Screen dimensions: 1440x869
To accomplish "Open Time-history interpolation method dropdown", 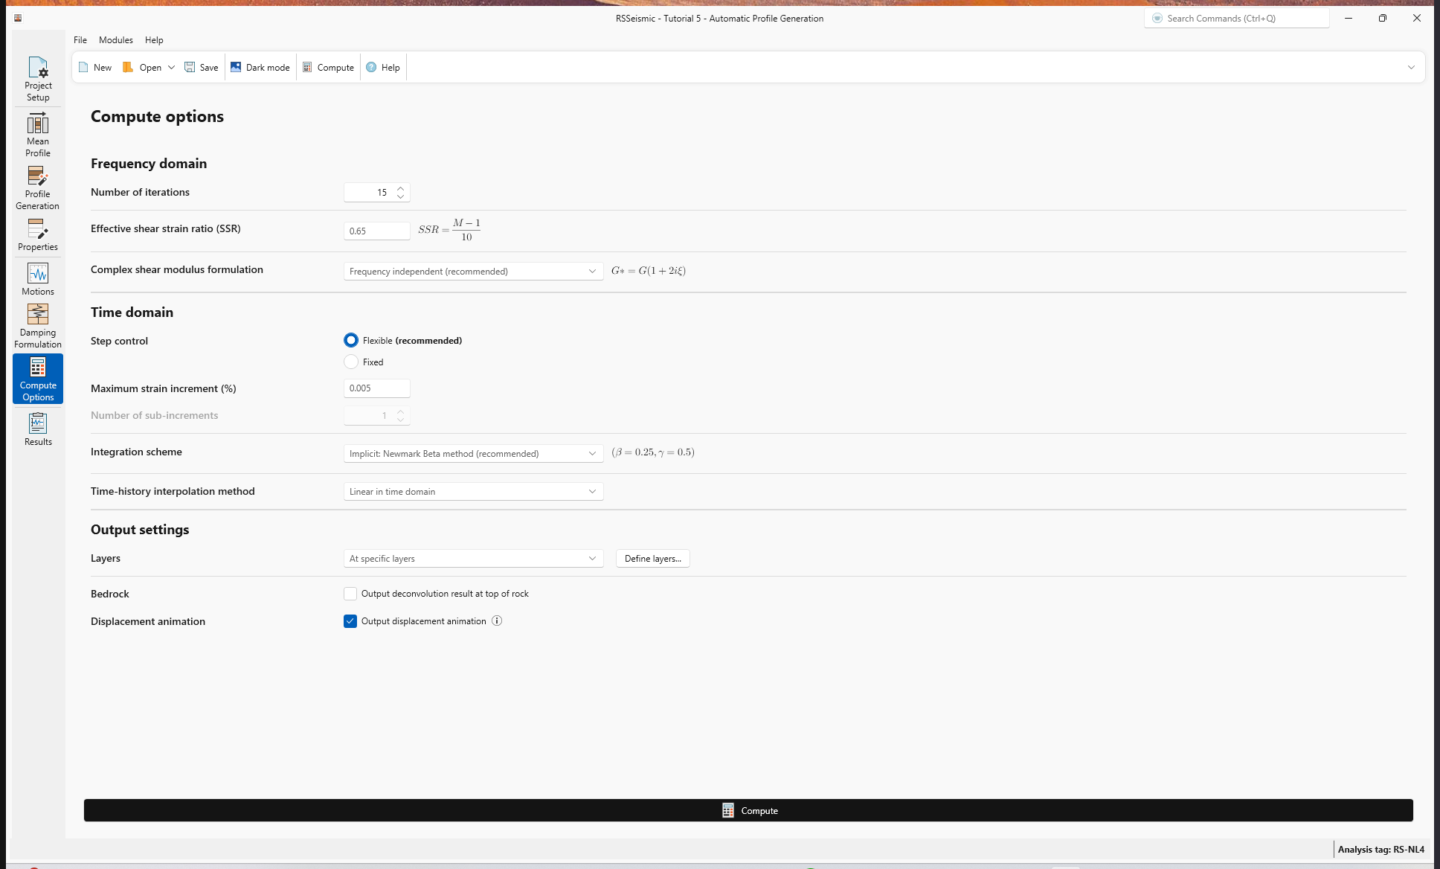I will click(474, 491).
